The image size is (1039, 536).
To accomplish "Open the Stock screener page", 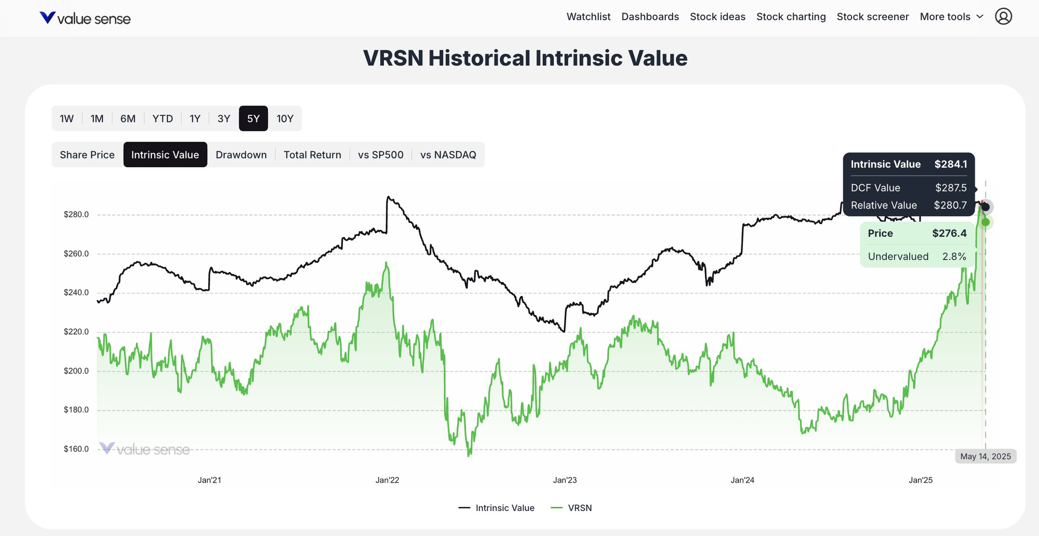I will [x=873, y=16].
